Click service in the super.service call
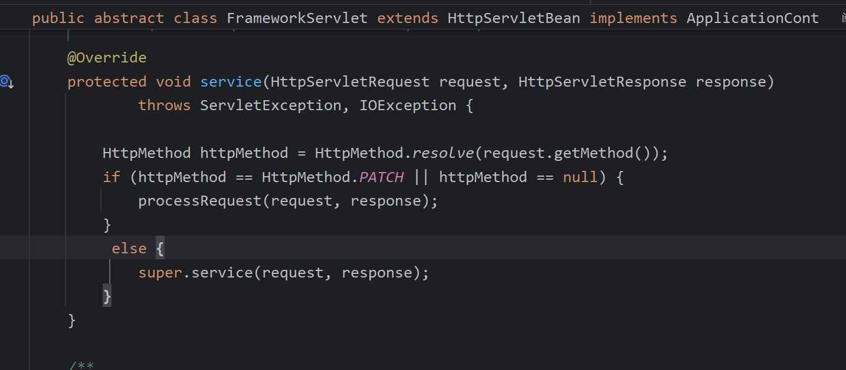The width and height of the screenshot is (846, 370). tap(222, 272)
